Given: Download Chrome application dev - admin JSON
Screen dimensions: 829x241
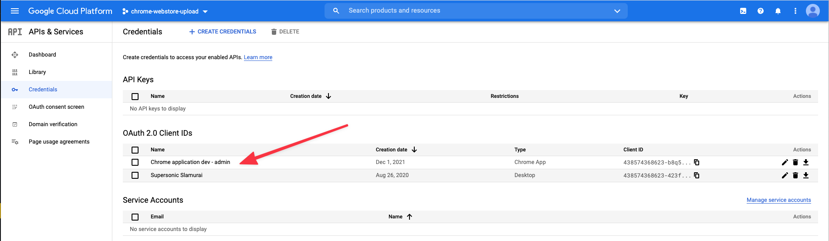Looking at the screenshot, I should click(806, 162).
